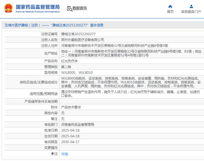The width and height of the screenshot is (204, 161).
Task: Click the 结构及组成/主要组成成分 label
Action: click(x=39, y=82)
